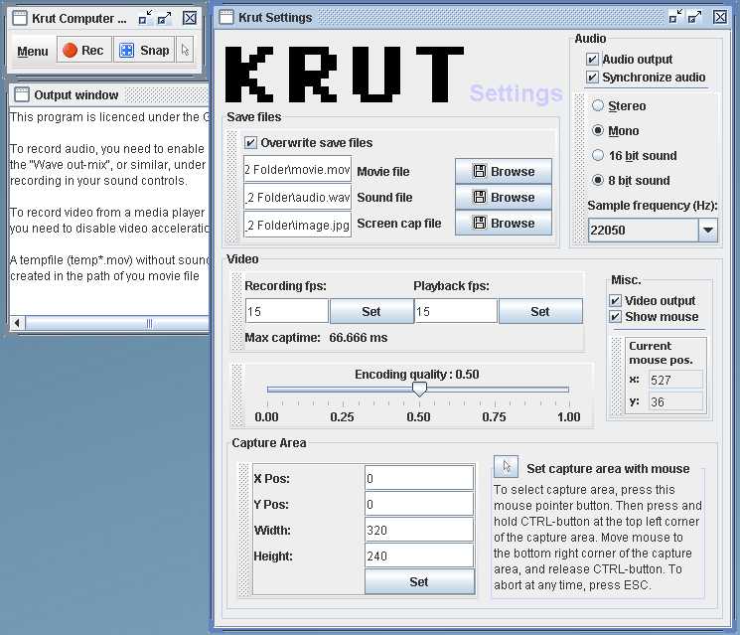Image resolution: width=740 pixels, height=635 pixels.
Task: Click the Output window horizontal scrollbar thumb
Action: point(117,323)
